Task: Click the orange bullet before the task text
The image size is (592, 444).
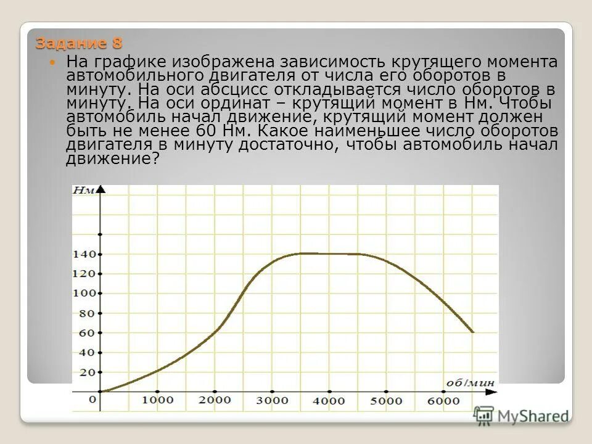Action: pos(52,62)
